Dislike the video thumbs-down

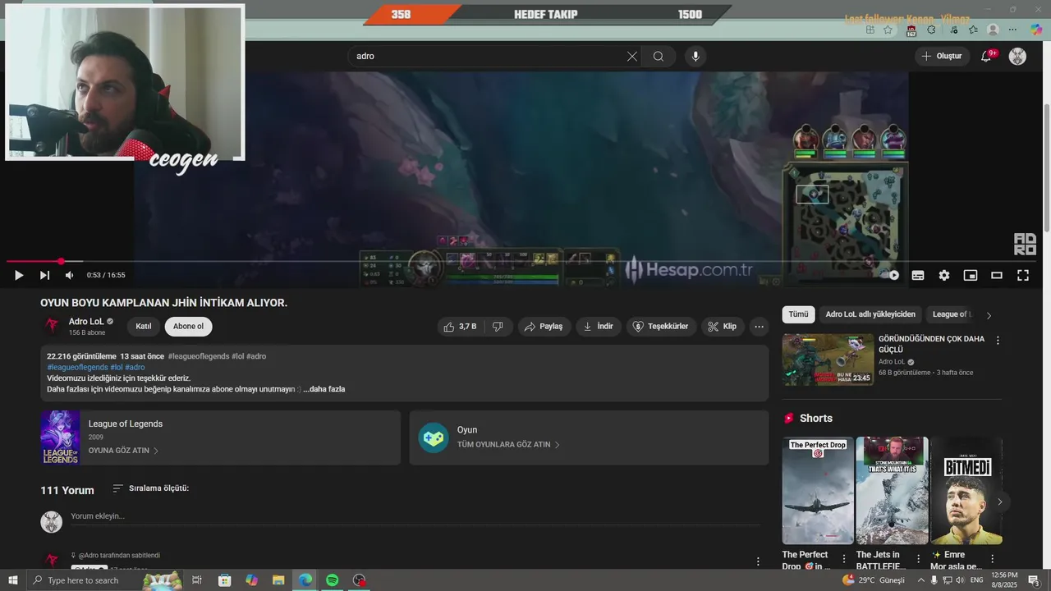[x=498, y=327]
